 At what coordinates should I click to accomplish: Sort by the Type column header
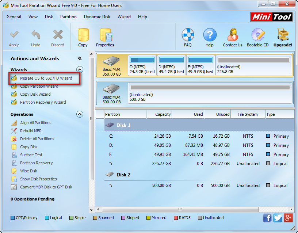[x=280, y=114]
